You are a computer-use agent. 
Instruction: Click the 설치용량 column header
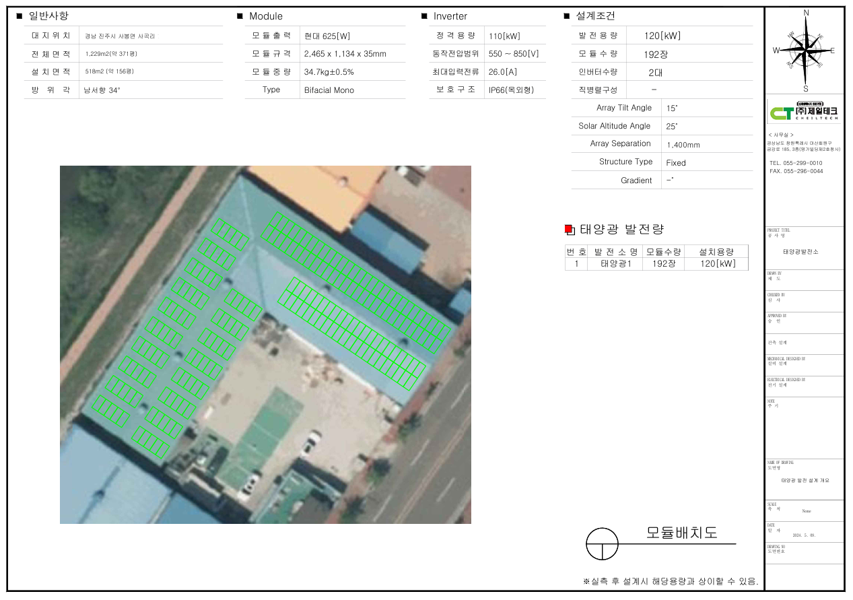pos(716,252)
